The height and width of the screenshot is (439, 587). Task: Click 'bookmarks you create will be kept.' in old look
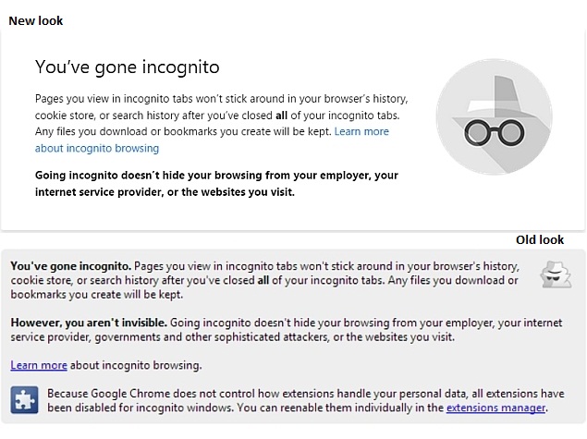point(96,295)
